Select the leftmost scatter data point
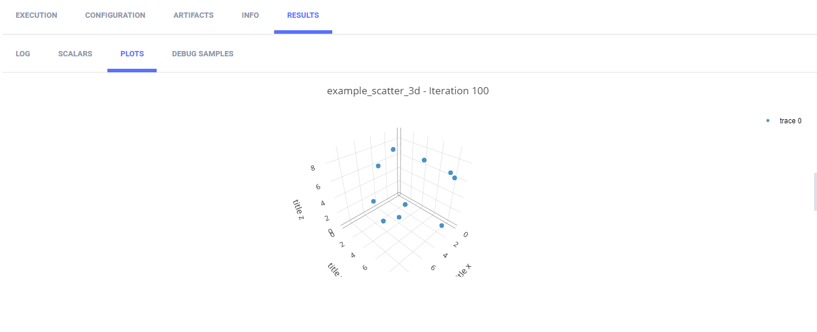The image size is (817, 332). click(373, 202)
